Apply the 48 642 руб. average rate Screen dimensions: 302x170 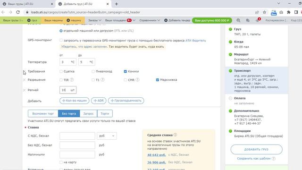(x=156, y=155)
